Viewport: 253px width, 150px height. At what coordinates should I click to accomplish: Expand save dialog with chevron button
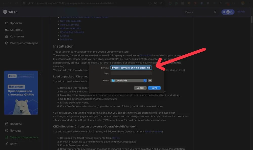pos(150,80)
